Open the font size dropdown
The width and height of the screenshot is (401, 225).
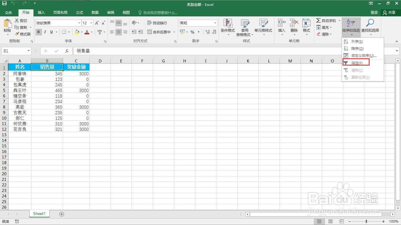[x=91, y=23]
